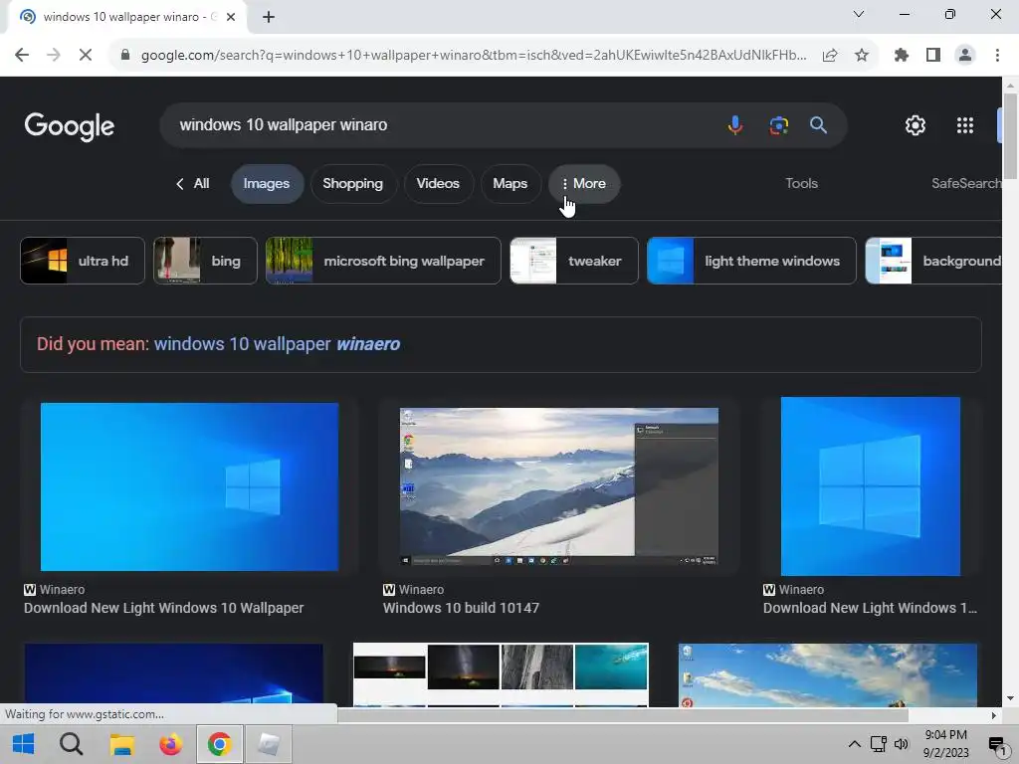Open network status tray icon
This screenshot has width=1019, height=764.
click(878, 744)
